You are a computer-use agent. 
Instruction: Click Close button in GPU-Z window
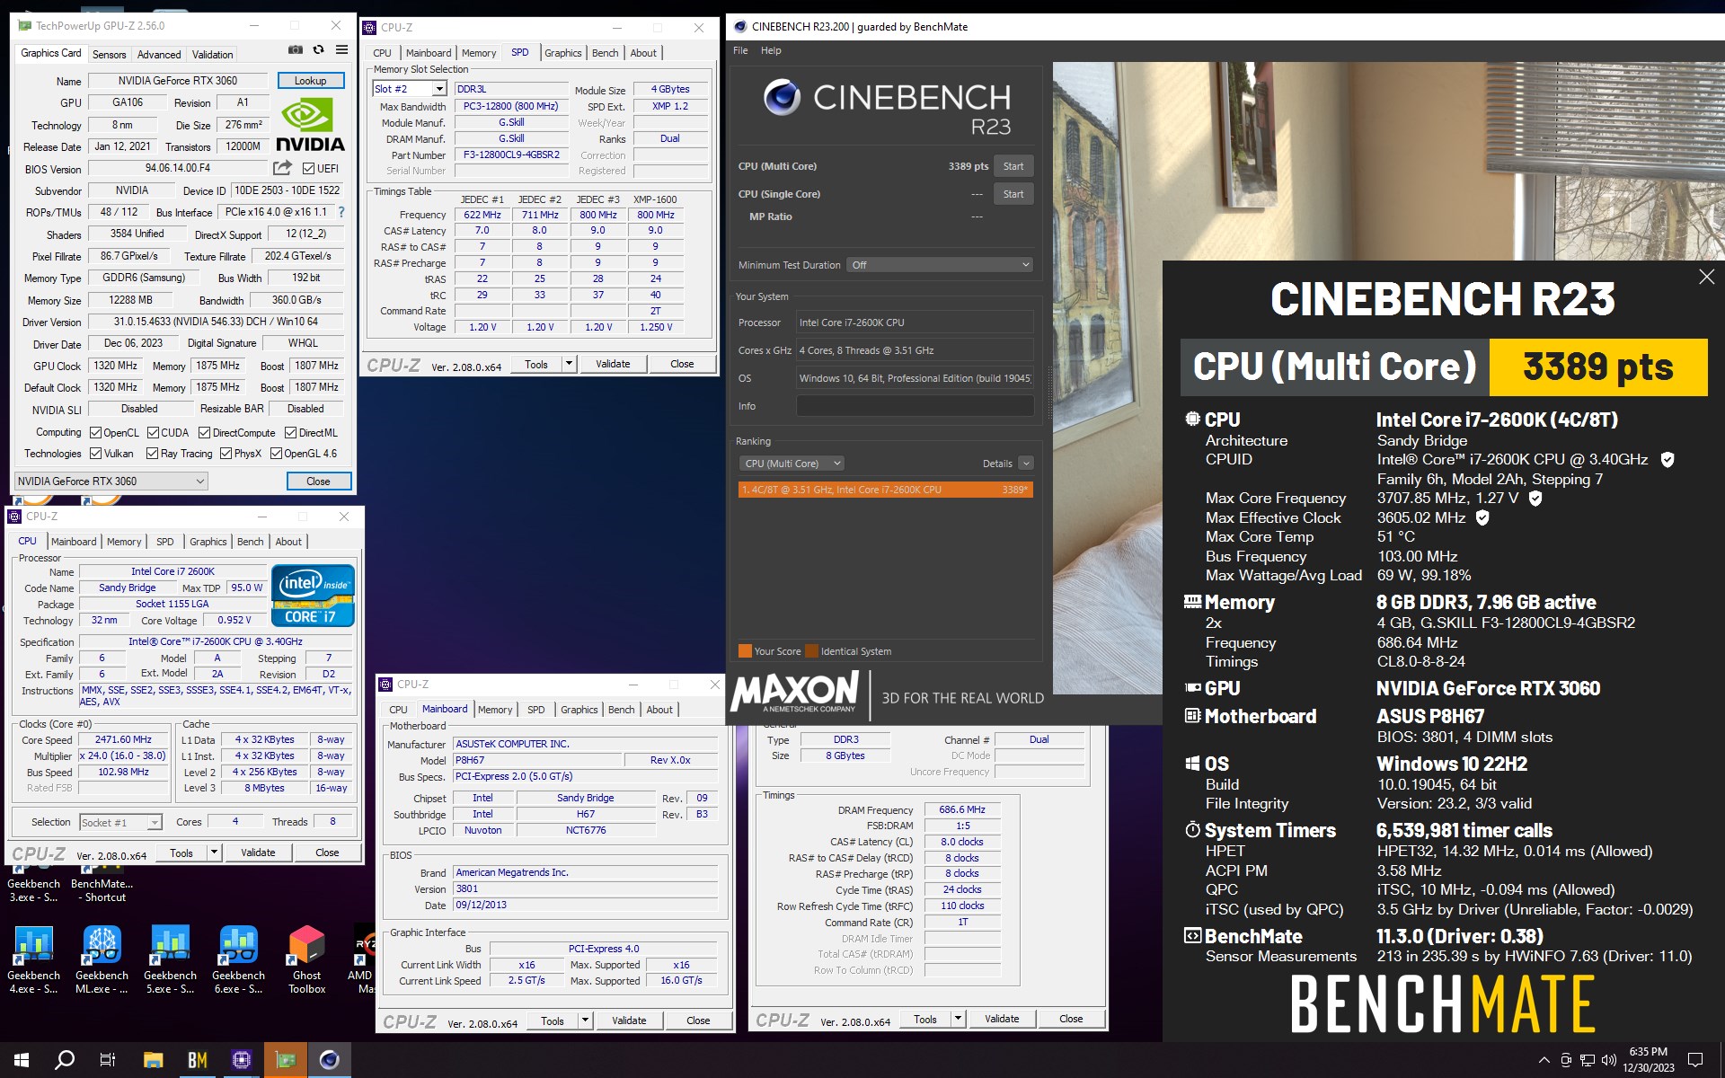pos(318,481)
